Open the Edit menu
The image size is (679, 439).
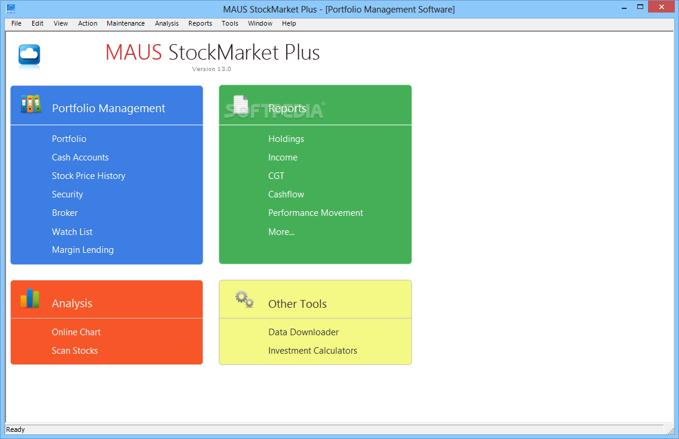pyautogui.click(x=38, y=23)
